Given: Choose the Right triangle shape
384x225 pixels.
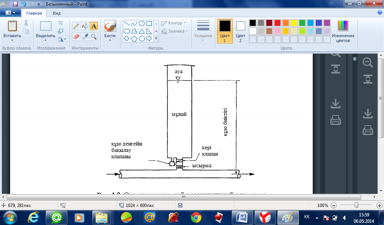Looking at the screenshot, I should click(x=149, y=31).
